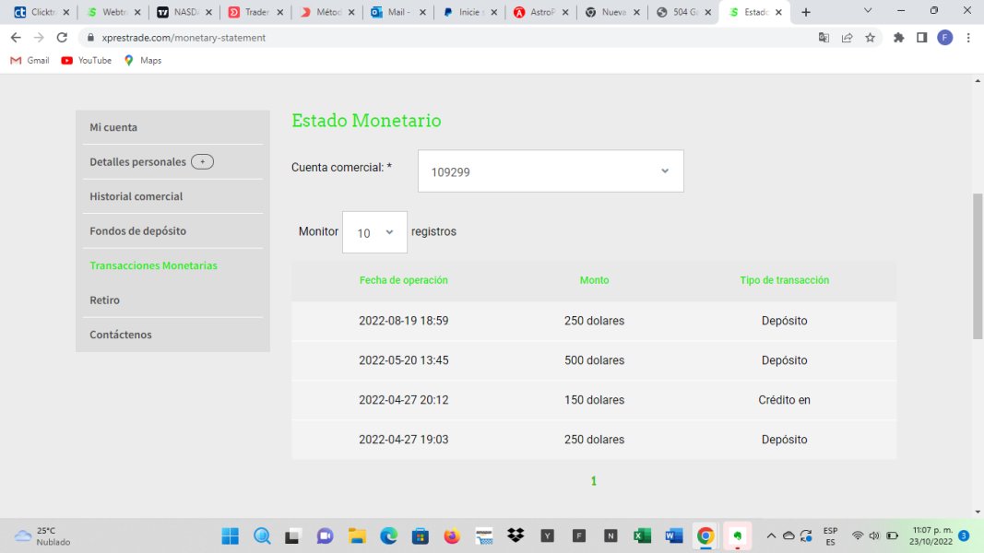
Task: Open Windows taskbar search
Action: [x=262, y=536]
